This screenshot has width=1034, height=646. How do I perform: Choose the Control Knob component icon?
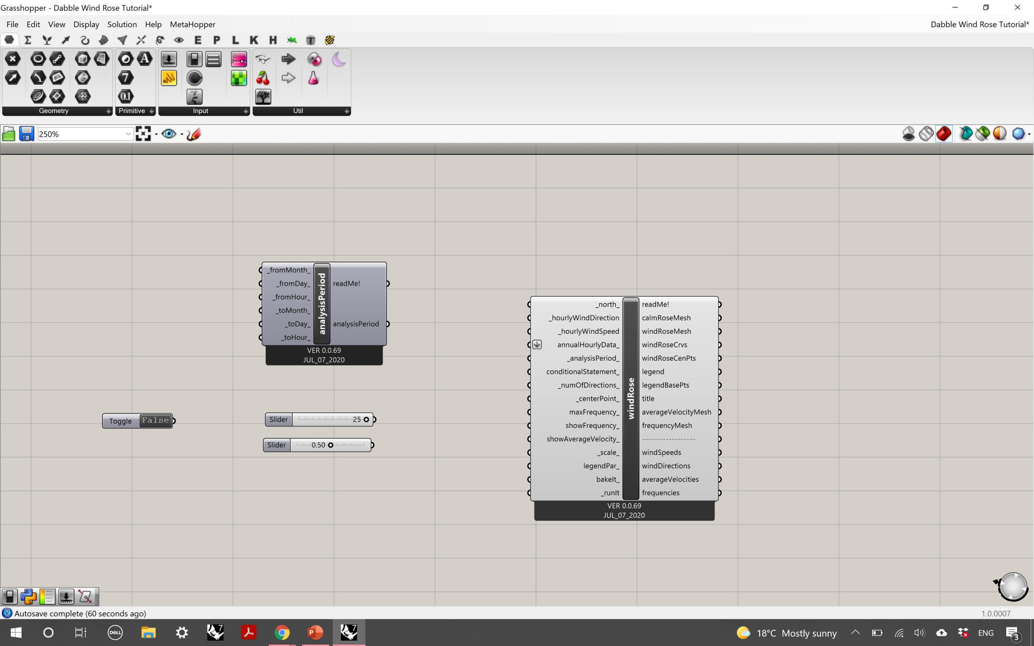click(194, 78)
